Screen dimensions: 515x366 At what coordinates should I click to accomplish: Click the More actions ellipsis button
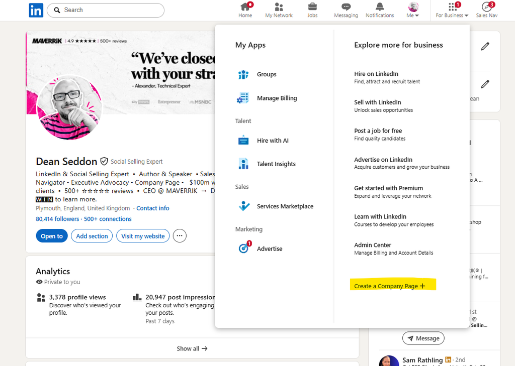[x=180, y=236]
